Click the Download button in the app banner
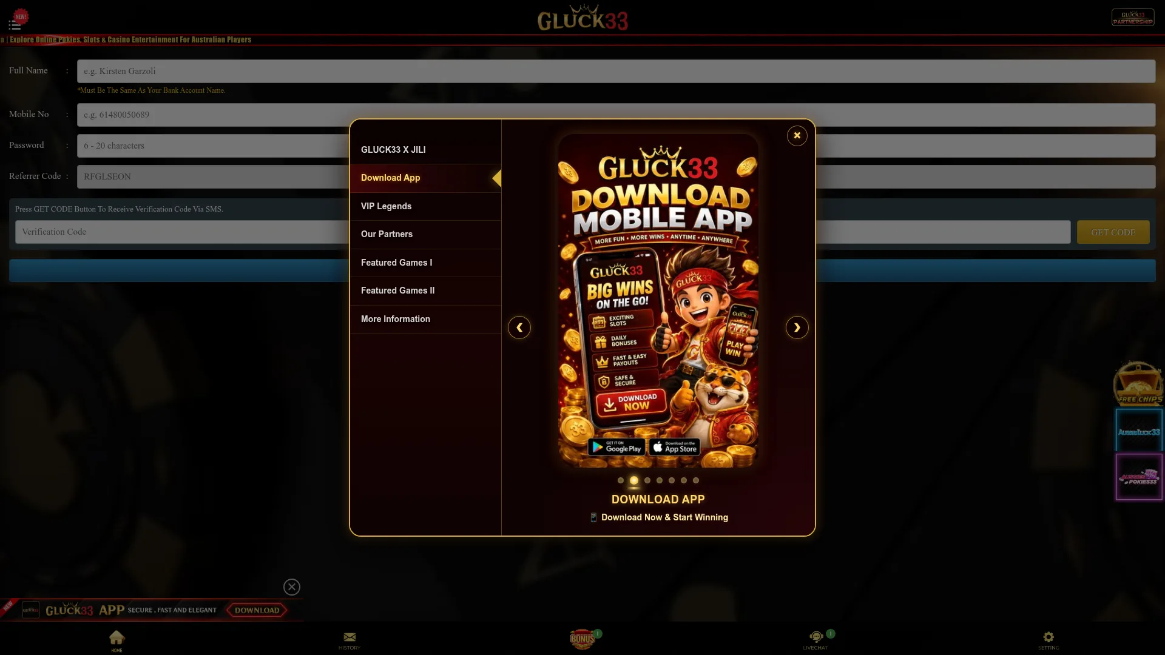The height and width of the screenshot is (655, 1165). pyautogui.click(x=257, y=610)
